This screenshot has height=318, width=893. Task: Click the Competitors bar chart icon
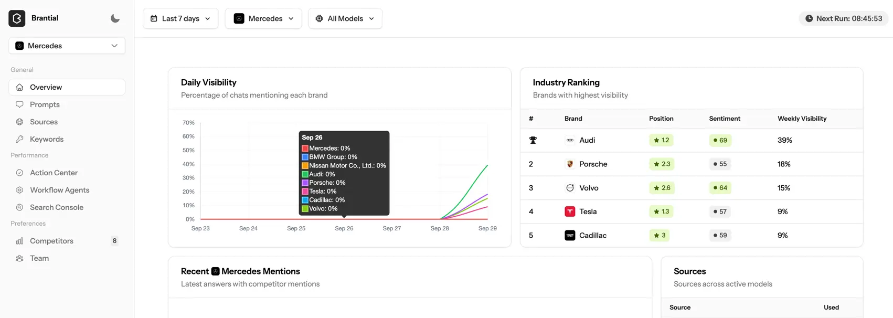19,241
